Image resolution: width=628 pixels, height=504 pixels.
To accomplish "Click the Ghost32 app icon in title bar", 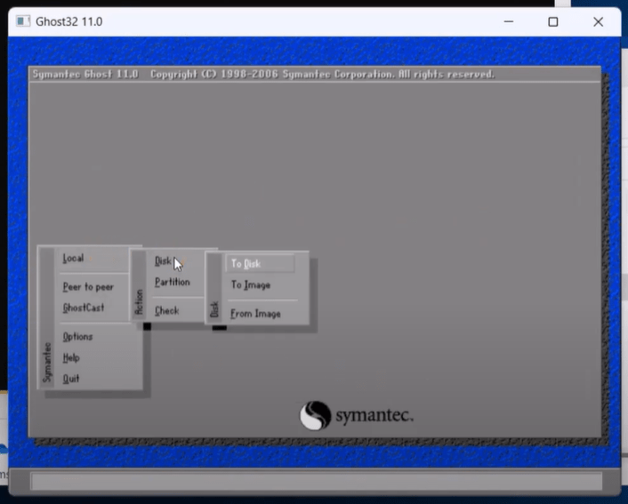I will pos(23,21).
